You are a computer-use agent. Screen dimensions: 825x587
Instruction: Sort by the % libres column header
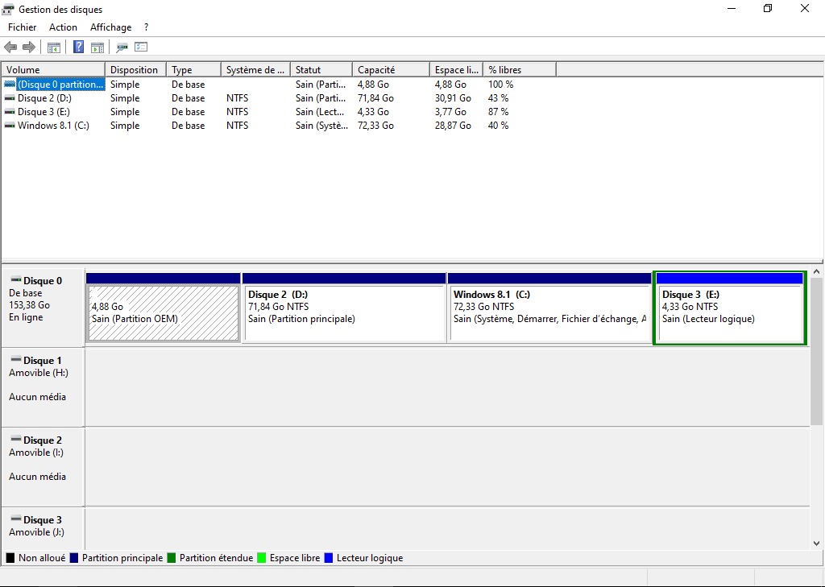(520, 69)
